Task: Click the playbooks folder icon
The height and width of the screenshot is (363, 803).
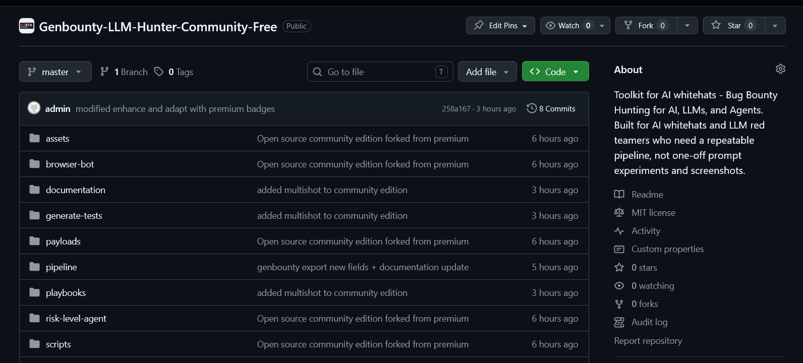Action: click(x=34, y=292)
